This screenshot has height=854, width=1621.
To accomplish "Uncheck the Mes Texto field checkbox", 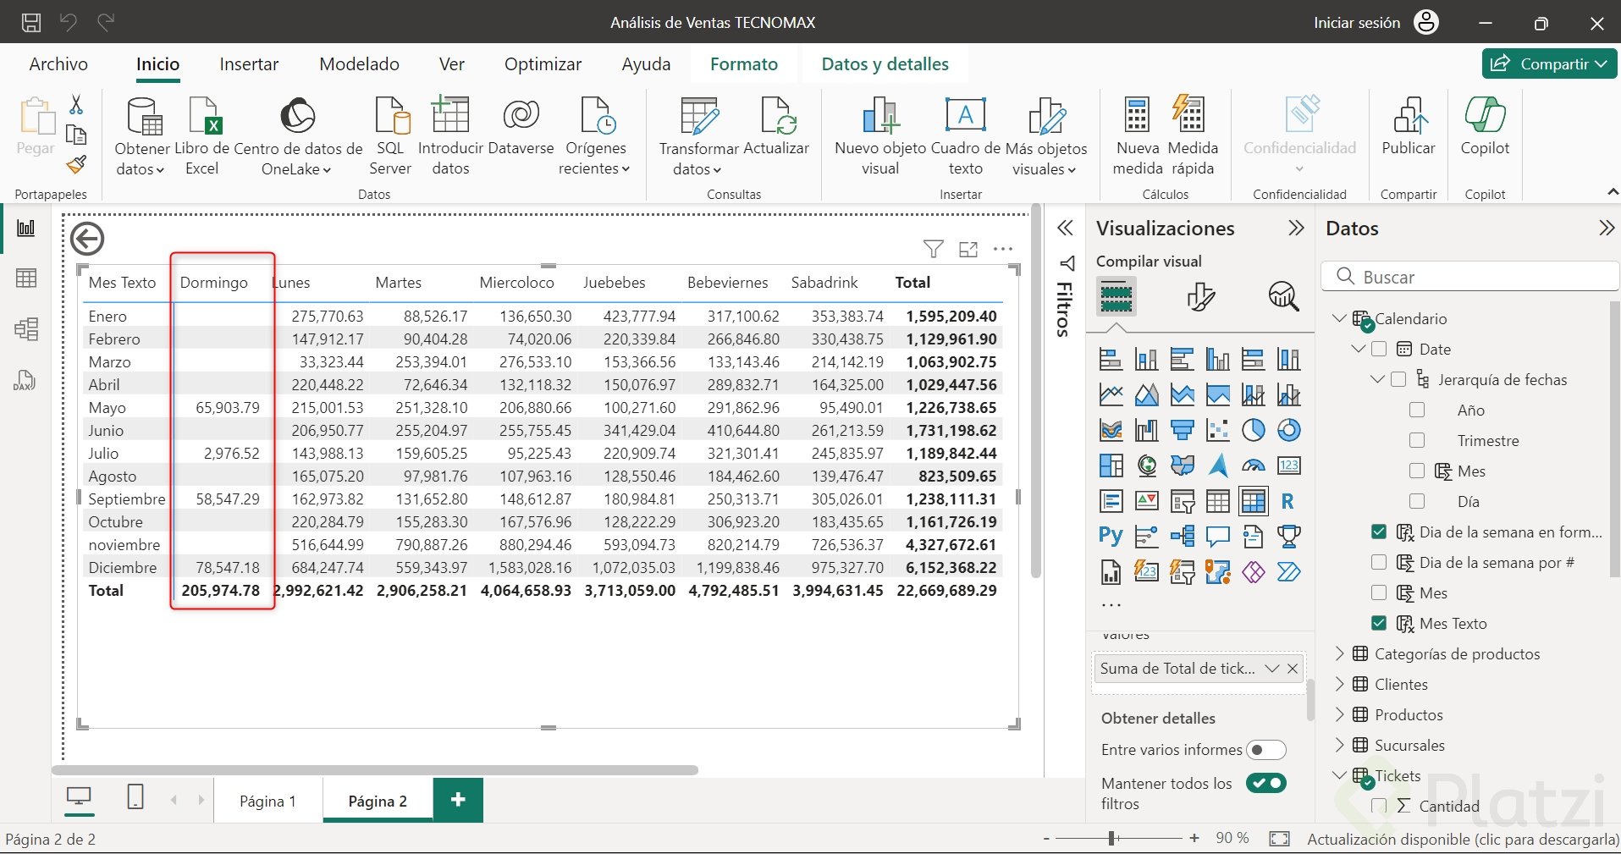I will [x=1379, y=624].
